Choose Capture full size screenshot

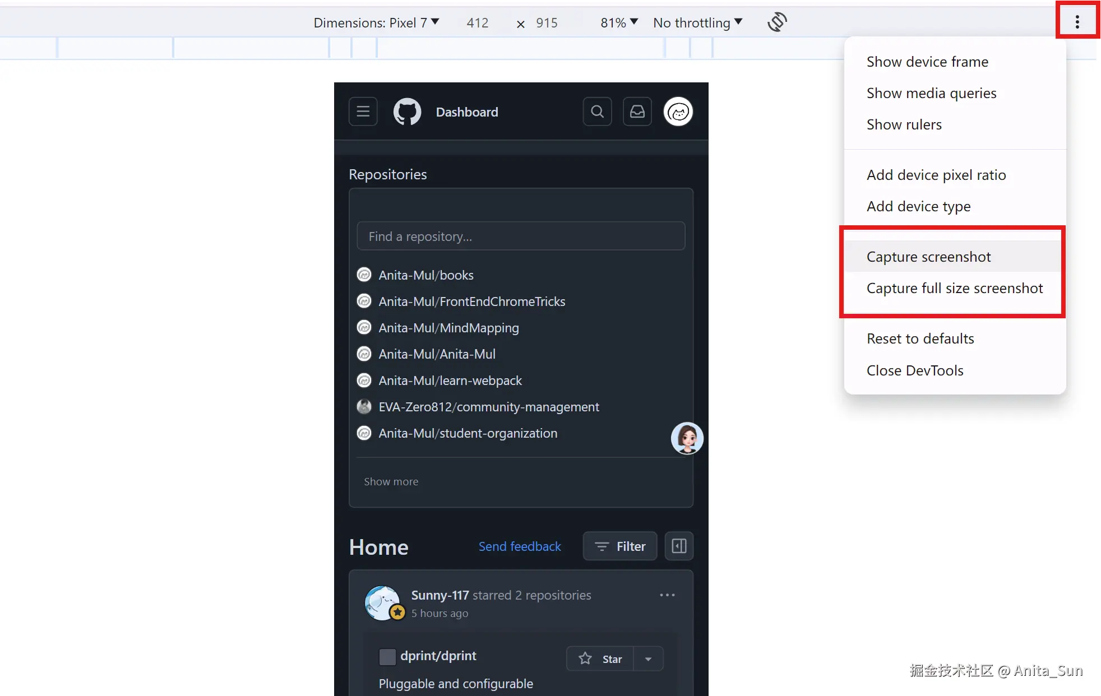click(x=954, y=288)
